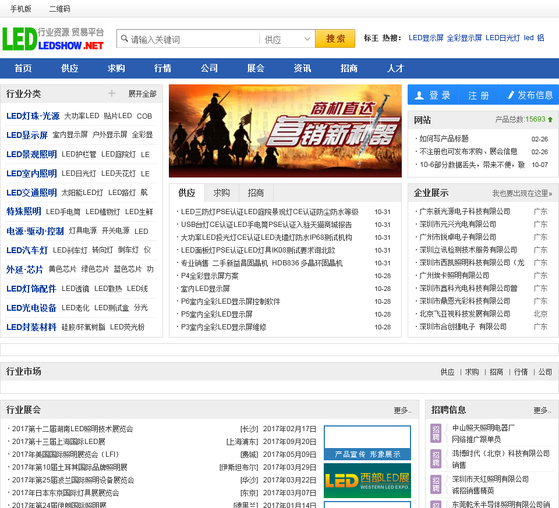Switch to the 招商 tab

tap(256, 193)
